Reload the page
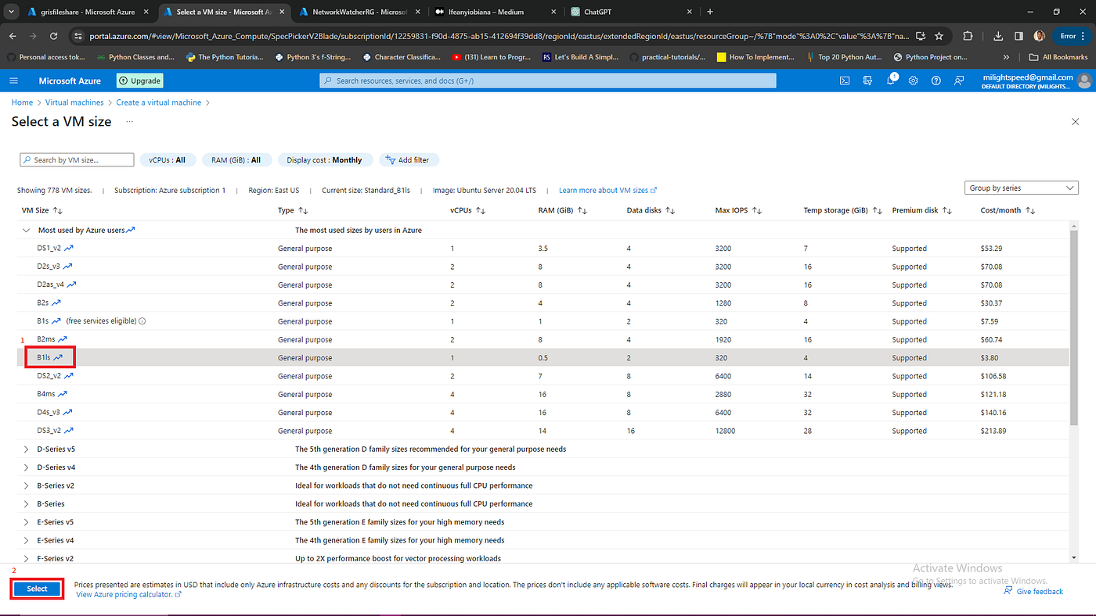Viewport: 1096px width, 616px height. [x=56, y=36]
